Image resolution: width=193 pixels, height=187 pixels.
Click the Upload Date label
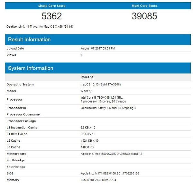[15, 49]
